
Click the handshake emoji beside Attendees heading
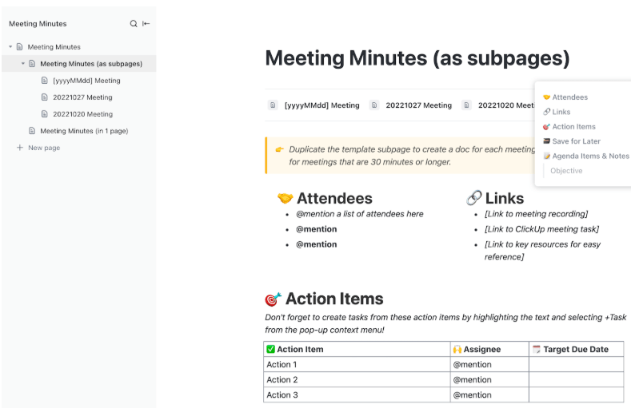coord(285,198)
